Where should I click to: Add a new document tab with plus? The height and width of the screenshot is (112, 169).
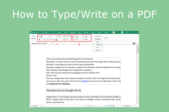coord(54,43)
